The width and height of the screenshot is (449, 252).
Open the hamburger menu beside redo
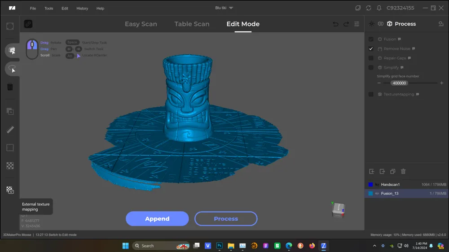tap(357, 24)
